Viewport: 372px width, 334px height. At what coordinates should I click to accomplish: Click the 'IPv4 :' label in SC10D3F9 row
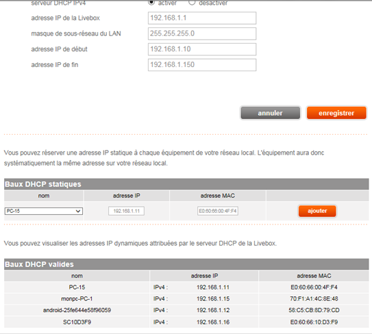tap(160, 322)
